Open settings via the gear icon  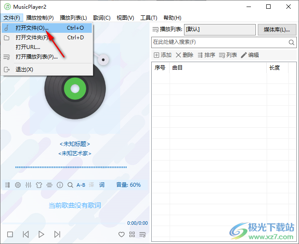point(18,185)
